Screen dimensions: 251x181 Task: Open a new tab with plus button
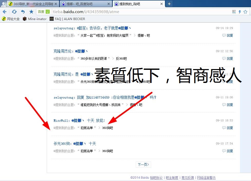click(169, 4)
